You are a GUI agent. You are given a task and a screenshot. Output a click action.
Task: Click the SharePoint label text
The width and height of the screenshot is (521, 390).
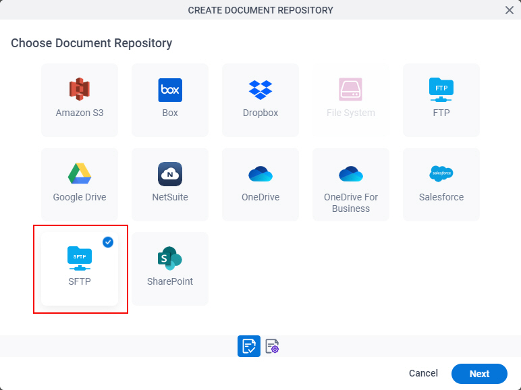coord(170,281)
